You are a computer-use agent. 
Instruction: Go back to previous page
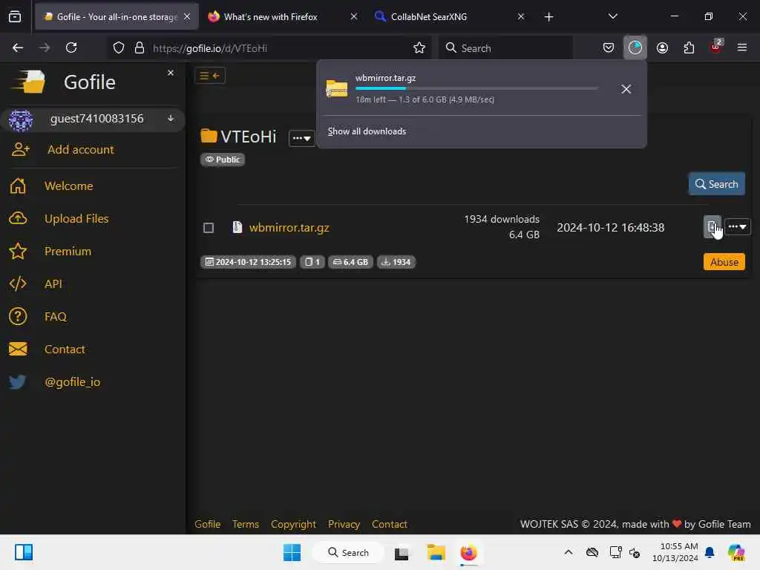pos(18,48)
